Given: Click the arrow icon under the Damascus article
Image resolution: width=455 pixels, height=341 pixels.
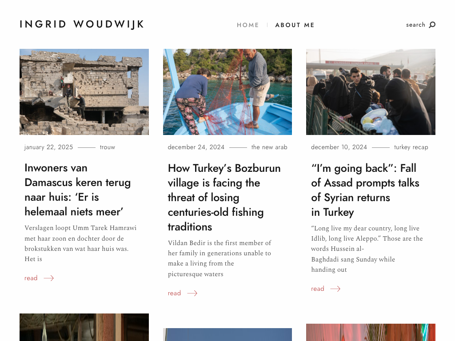Looking at the screenshot, I should (49, 278).
